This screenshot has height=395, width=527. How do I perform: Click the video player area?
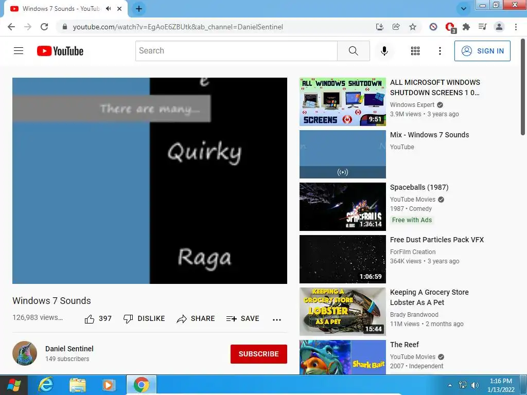point(150,181)
